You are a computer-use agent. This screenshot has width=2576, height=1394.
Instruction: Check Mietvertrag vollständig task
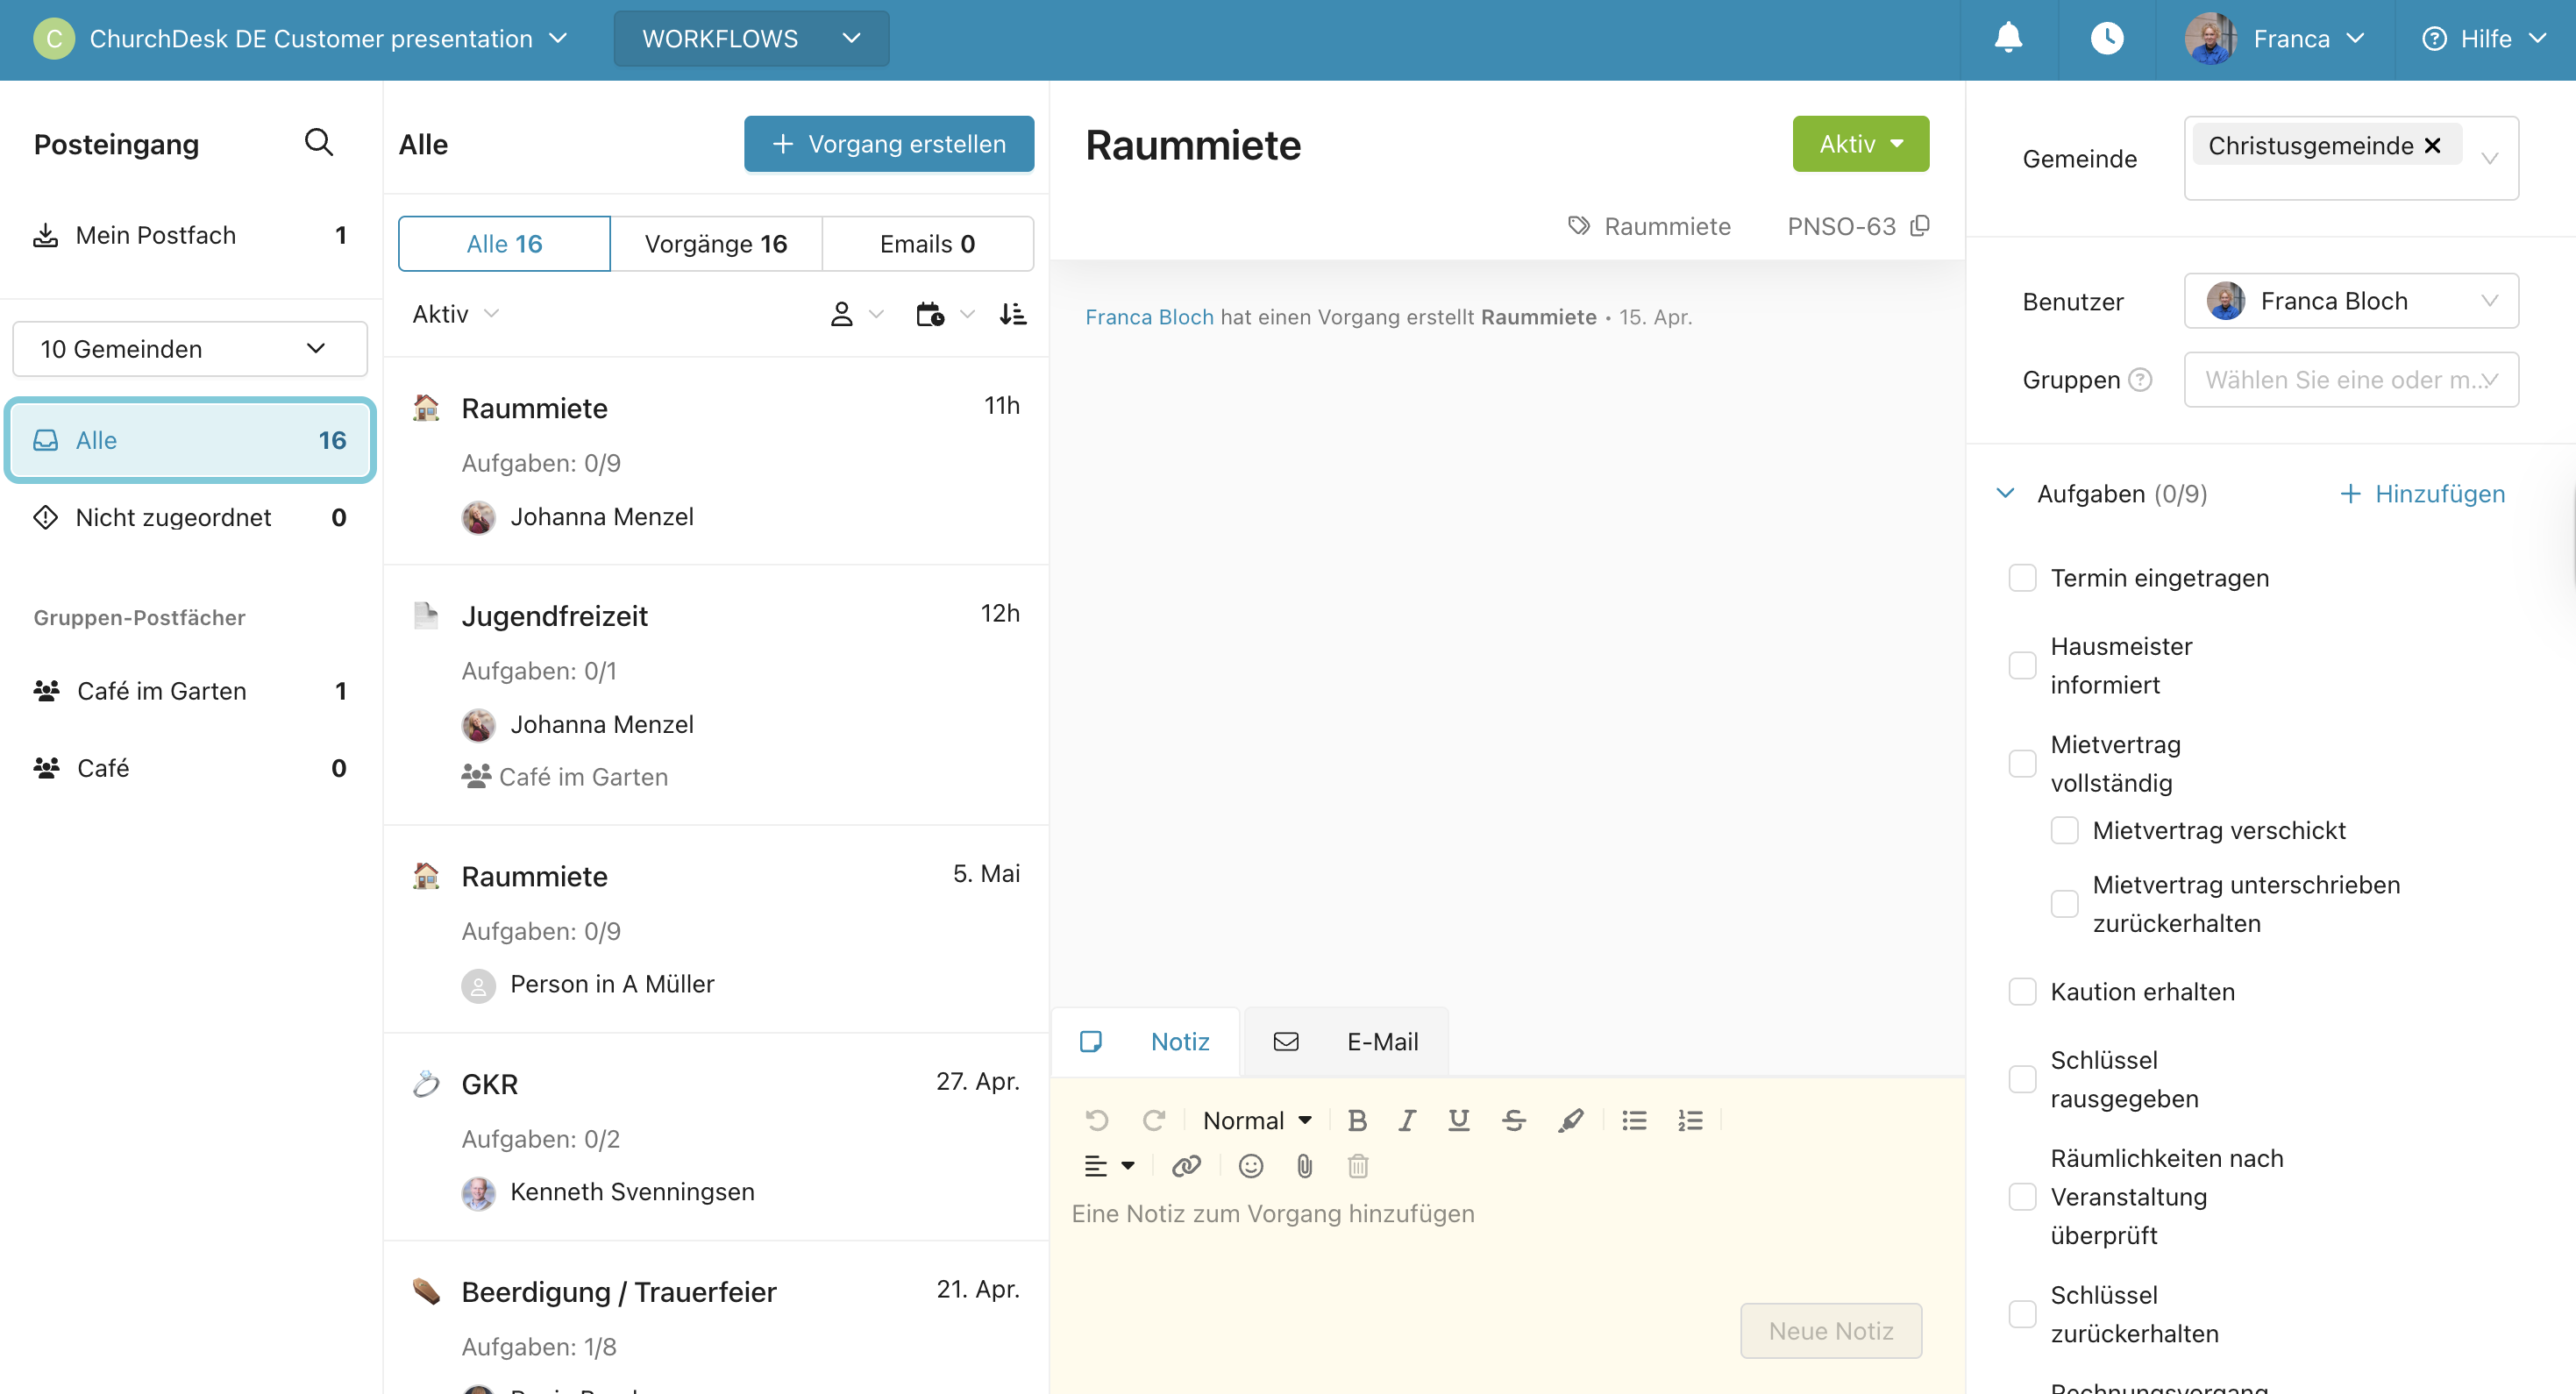2022,763
